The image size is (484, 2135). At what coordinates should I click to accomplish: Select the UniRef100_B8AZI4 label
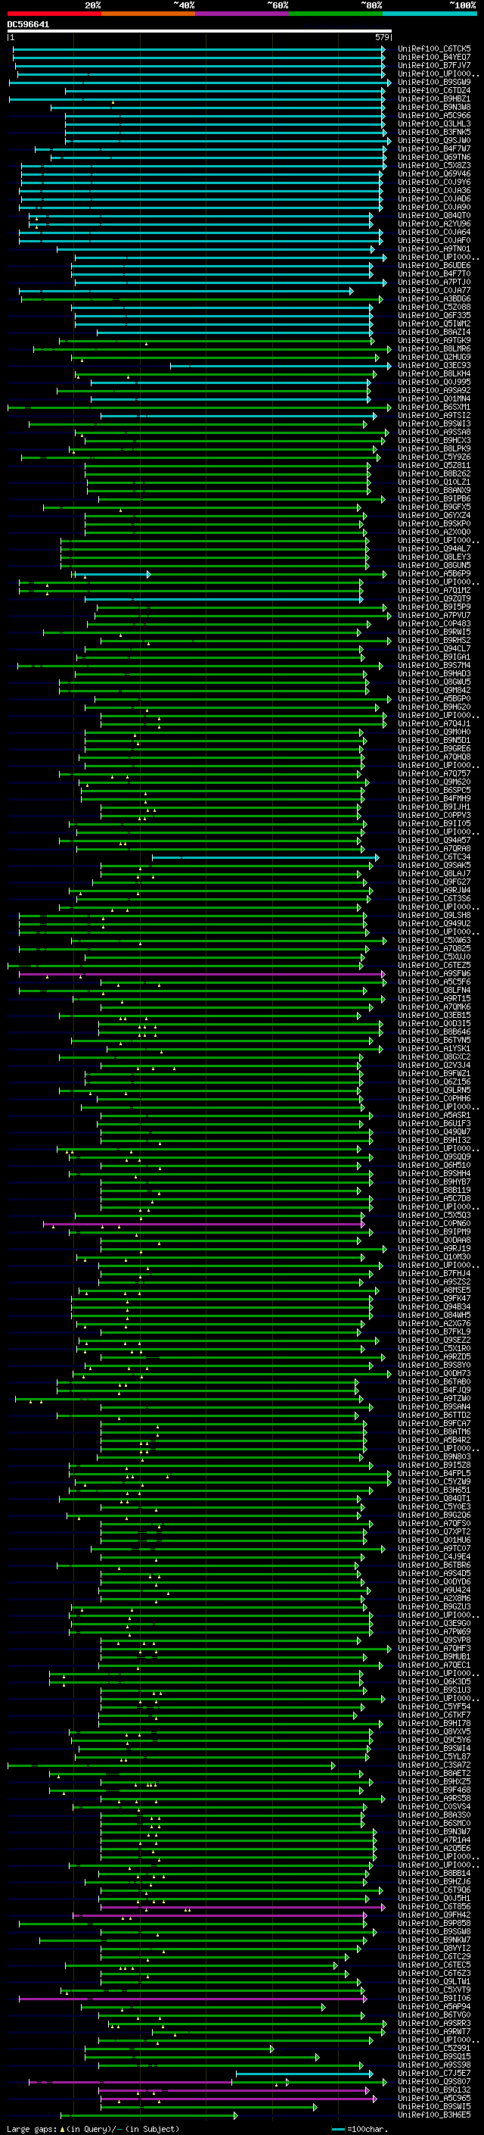coord(434,332)
